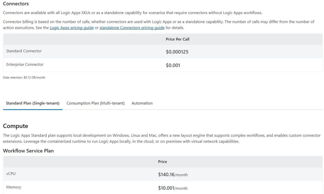Viewport: 324px width, 194px height.
Task: Open the Logic Apps pricing guide link
Action: (x=72, y=28)
